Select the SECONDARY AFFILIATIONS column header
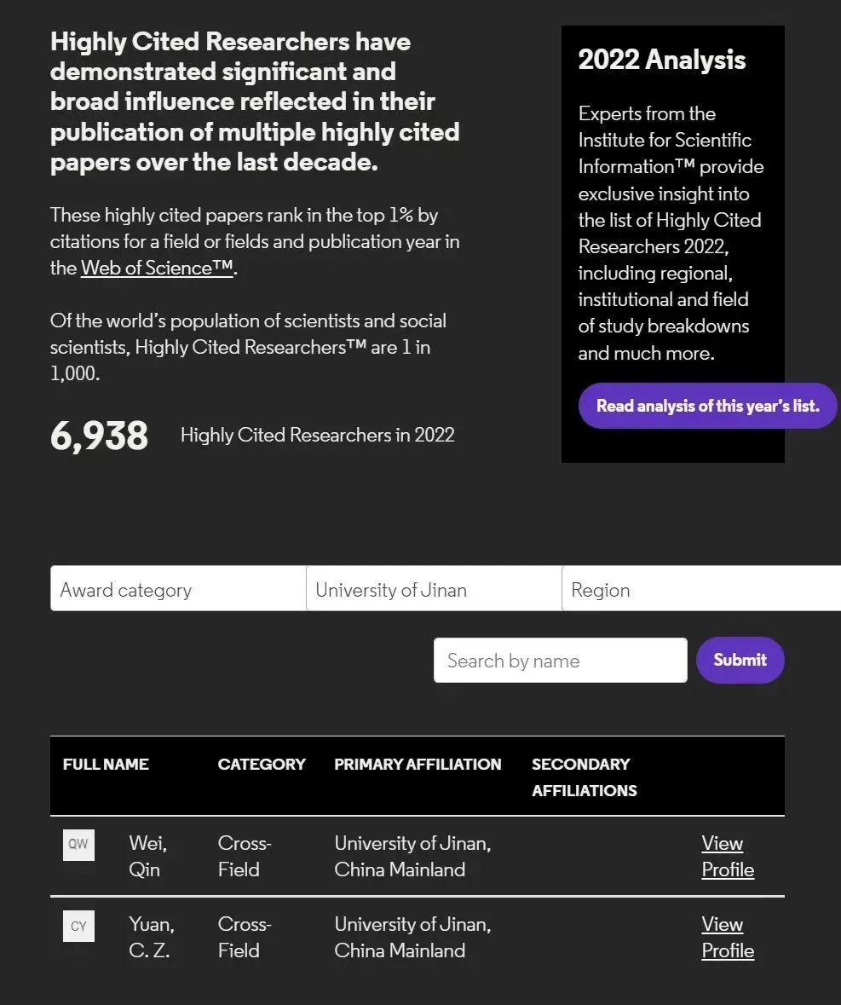 click(x=584, y=777)
